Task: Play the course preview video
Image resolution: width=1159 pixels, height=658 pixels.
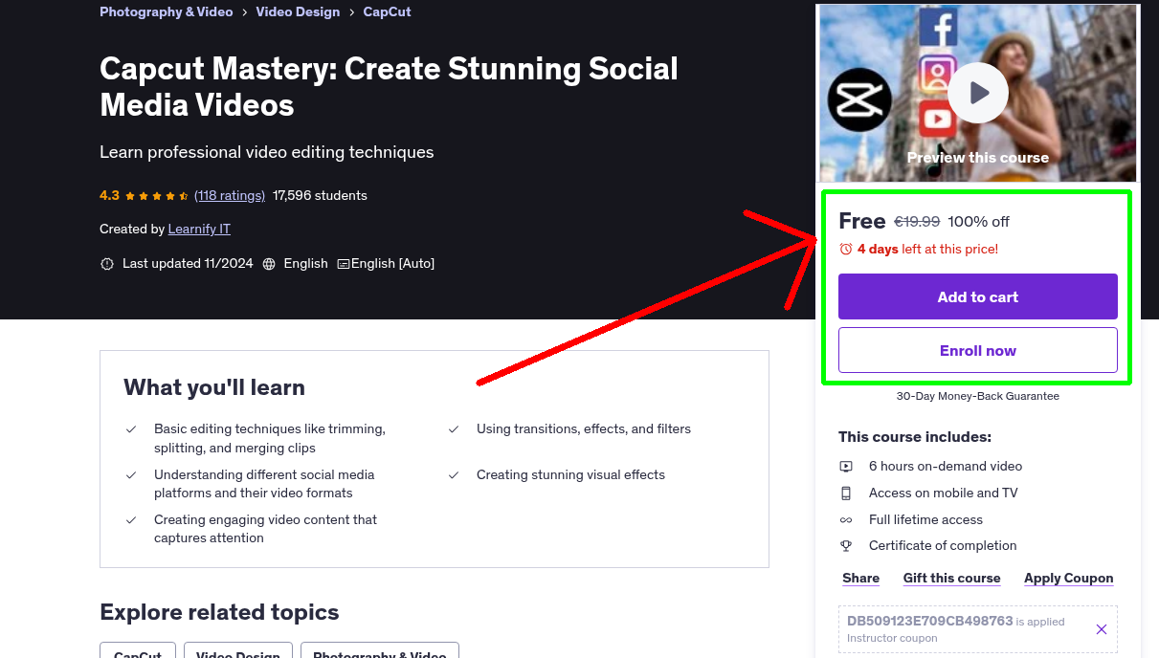Action: point(978,93)
